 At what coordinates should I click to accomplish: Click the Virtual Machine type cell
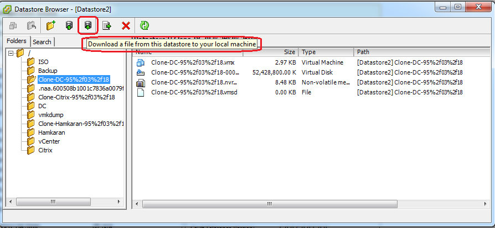pyautogui.click(x=322, y=63)
